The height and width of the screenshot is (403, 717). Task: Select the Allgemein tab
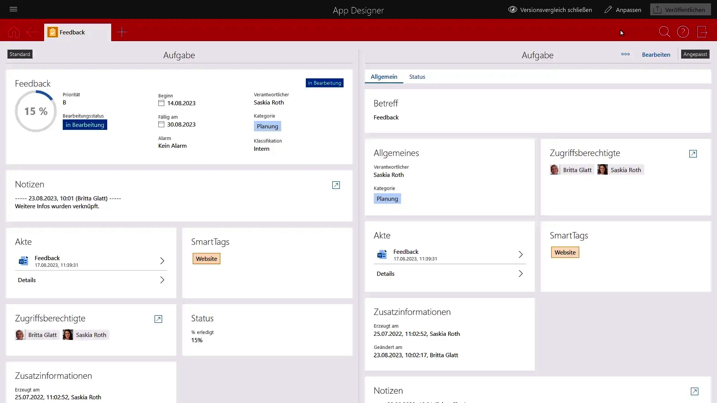[x=384, y=76]
